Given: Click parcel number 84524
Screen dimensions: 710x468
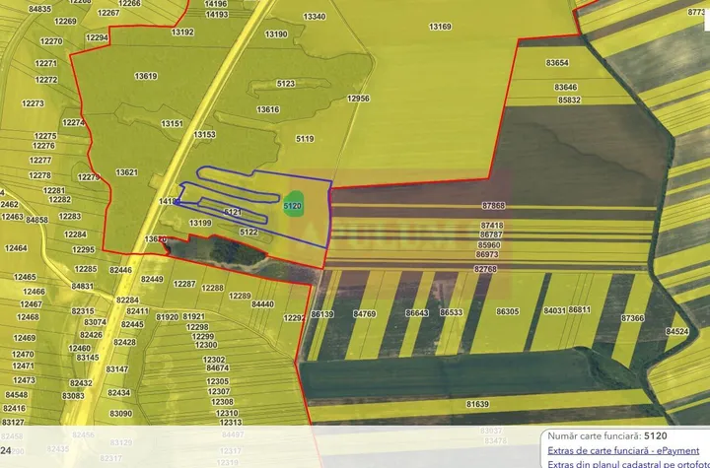Looking at the screenshot, I should point(676,332).
